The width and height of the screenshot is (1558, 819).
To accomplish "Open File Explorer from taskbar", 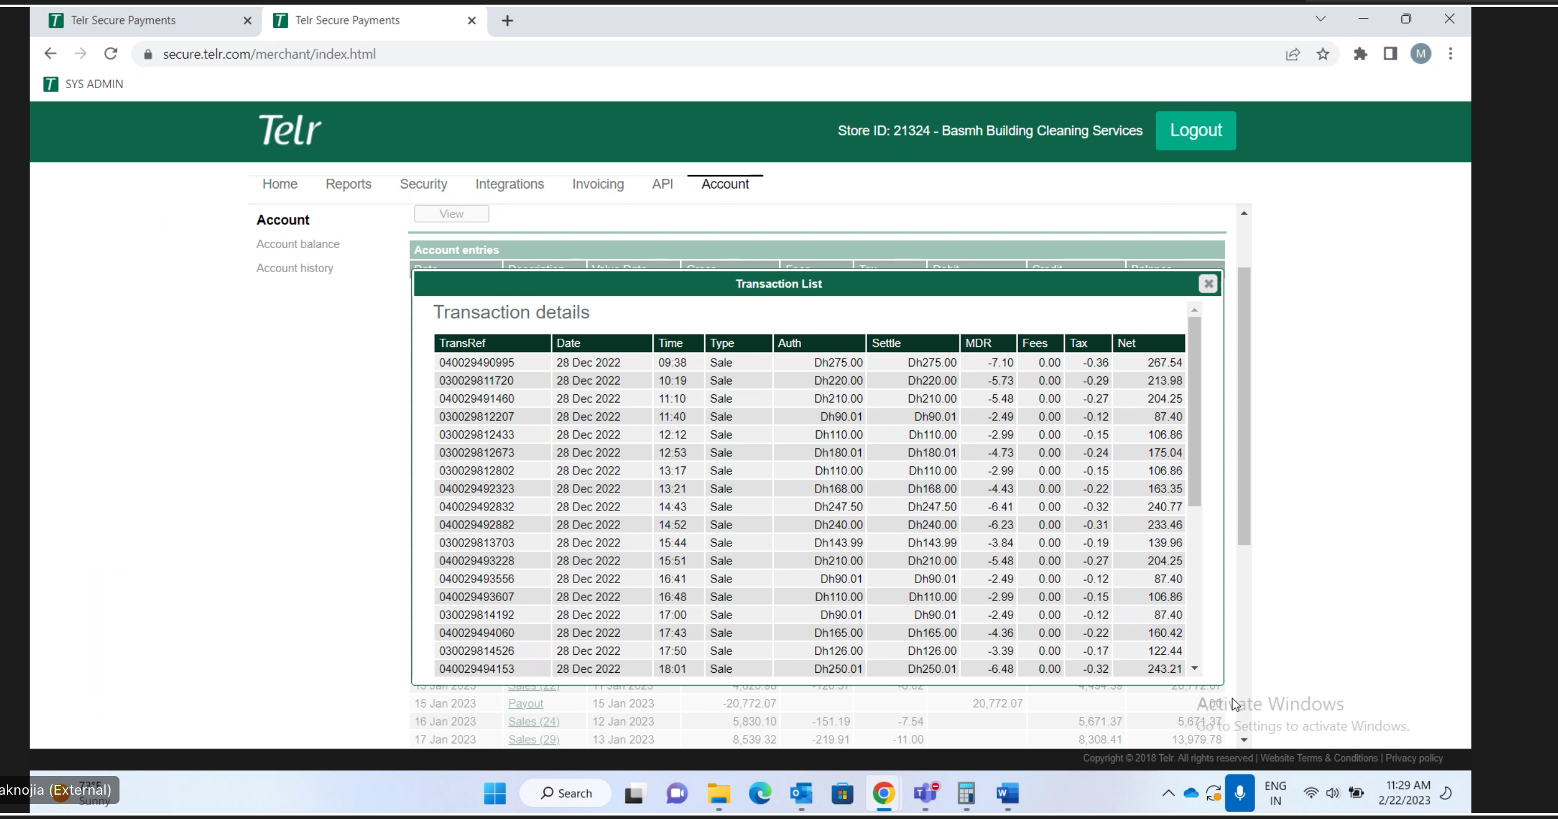I will tap(719, 793).
